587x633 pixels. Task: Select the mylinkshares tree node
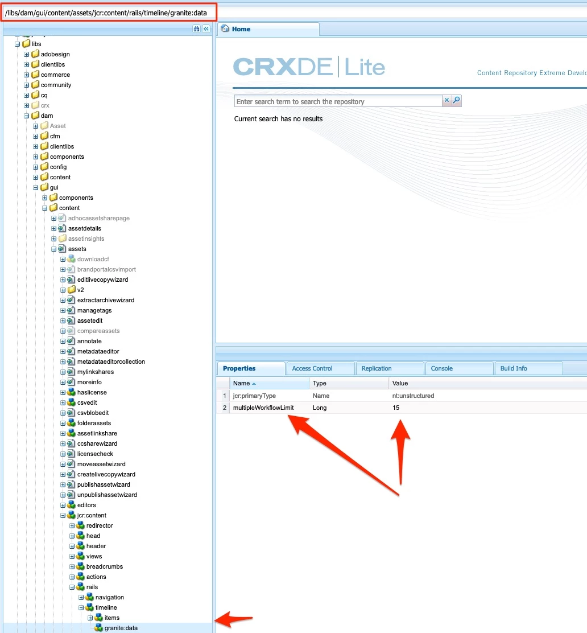pos(96,372)
